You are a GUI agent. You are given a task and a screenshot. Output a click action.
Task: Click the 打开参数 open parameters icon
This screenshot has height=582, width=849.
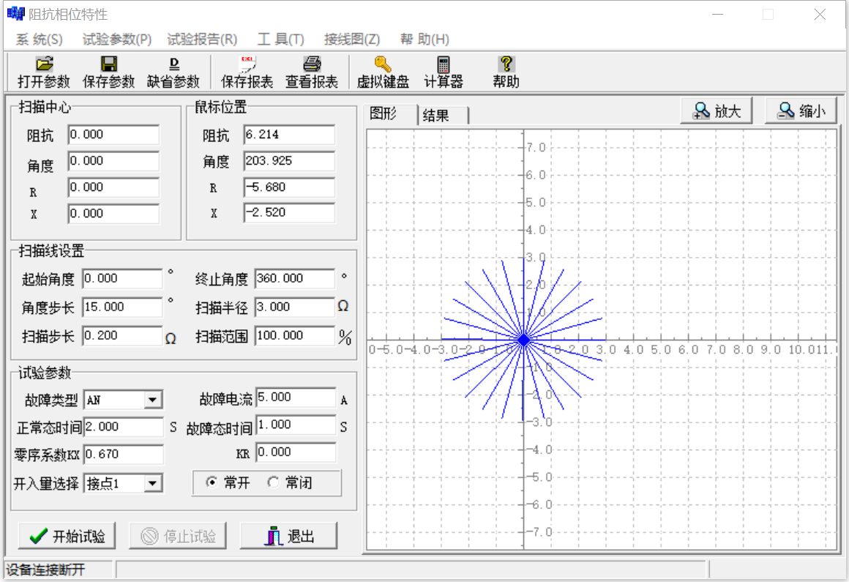click(44, 65)
